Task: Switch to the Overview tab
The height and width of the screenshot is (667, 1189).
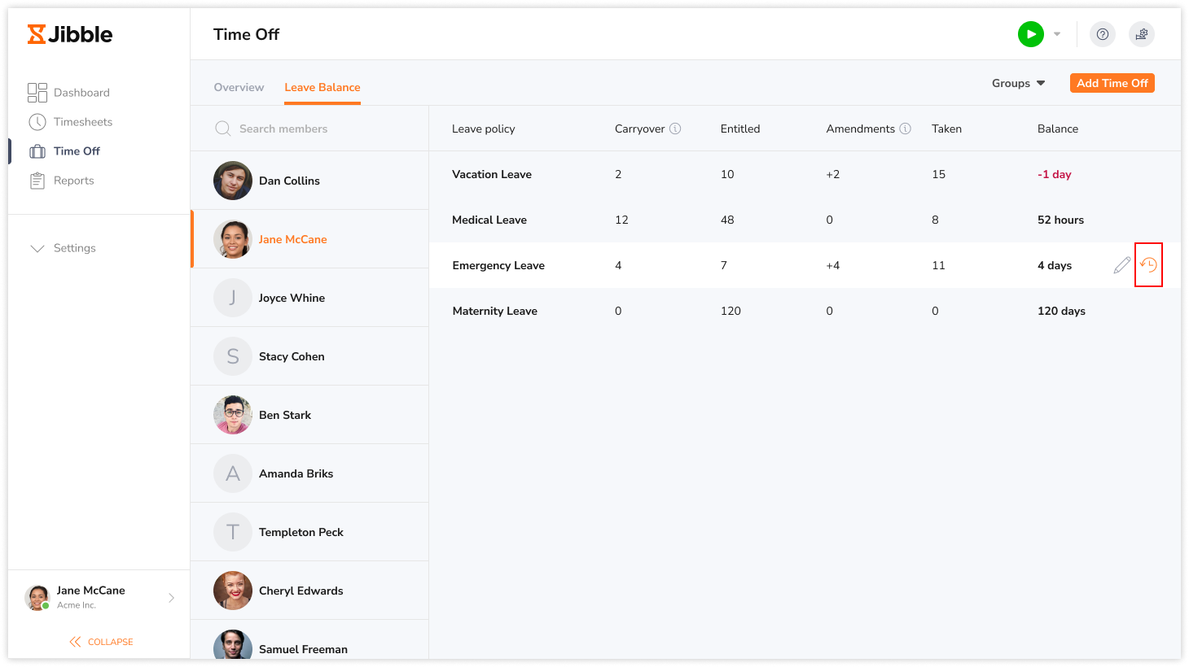Action: (239, 87)
